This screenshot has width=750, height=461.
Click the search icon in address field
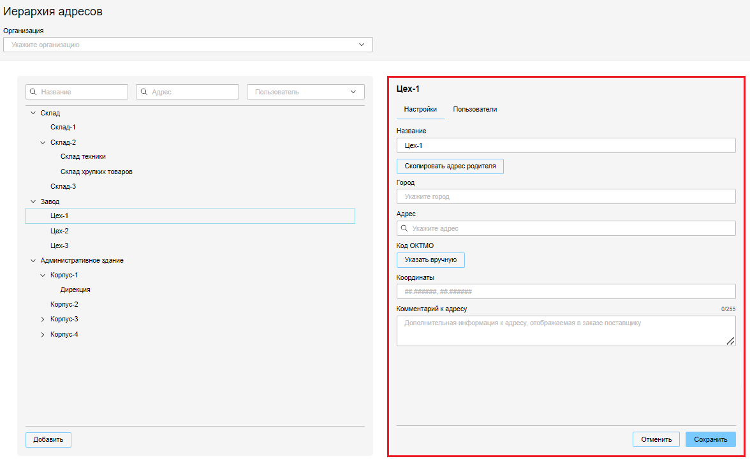(404, 228)
